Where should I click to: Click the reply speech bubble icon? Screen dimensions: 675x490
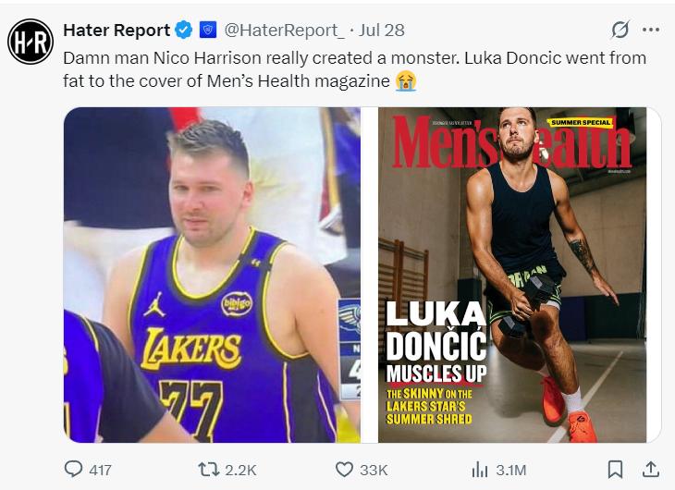(x=74, y=470)
